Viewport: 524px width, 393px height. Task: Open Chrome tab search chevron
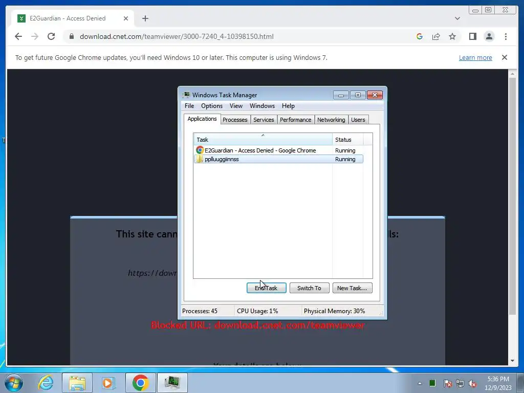point(457,18)
